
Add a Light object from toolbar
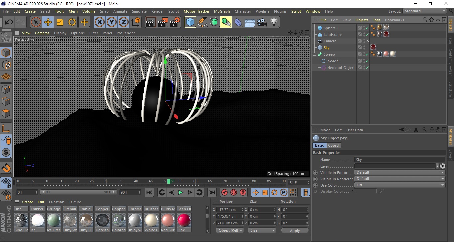pos(274,22)
